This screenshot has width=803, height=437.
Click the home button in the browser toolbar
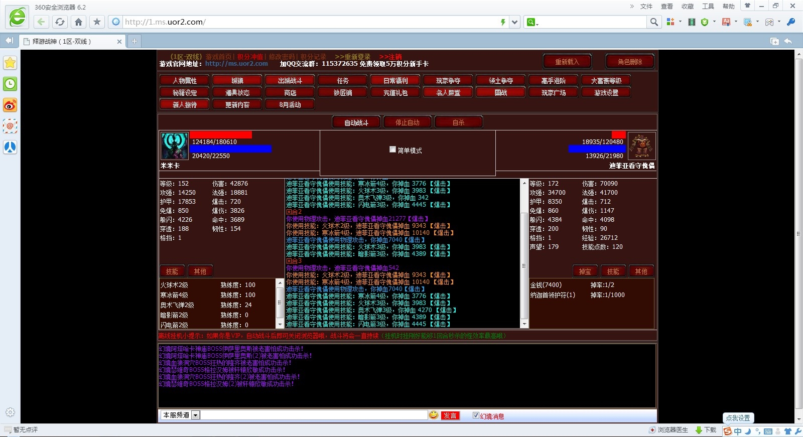[x=78, y=22]
